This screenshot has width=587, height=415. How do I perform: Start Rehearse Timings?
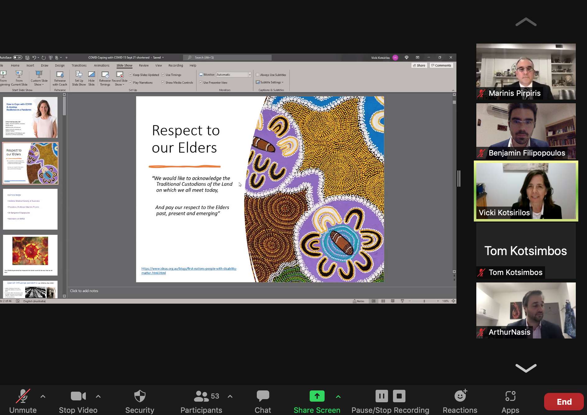pos(105,75)
